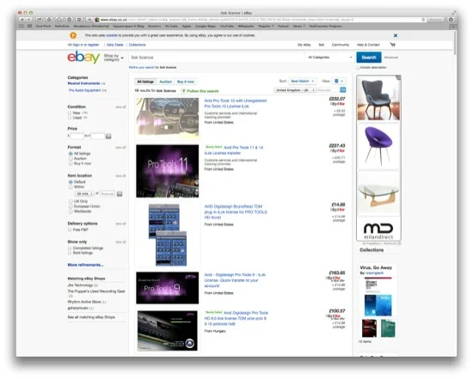Tick the Free P&P checkbox
473x379 pixels.
click(70, 229)
